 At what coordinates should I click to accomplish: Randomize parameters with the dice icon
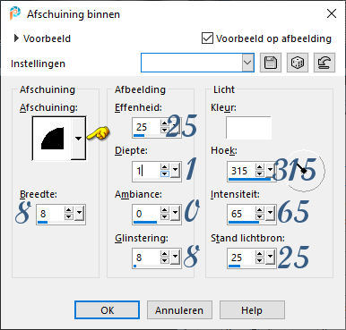tap(298, 63)
